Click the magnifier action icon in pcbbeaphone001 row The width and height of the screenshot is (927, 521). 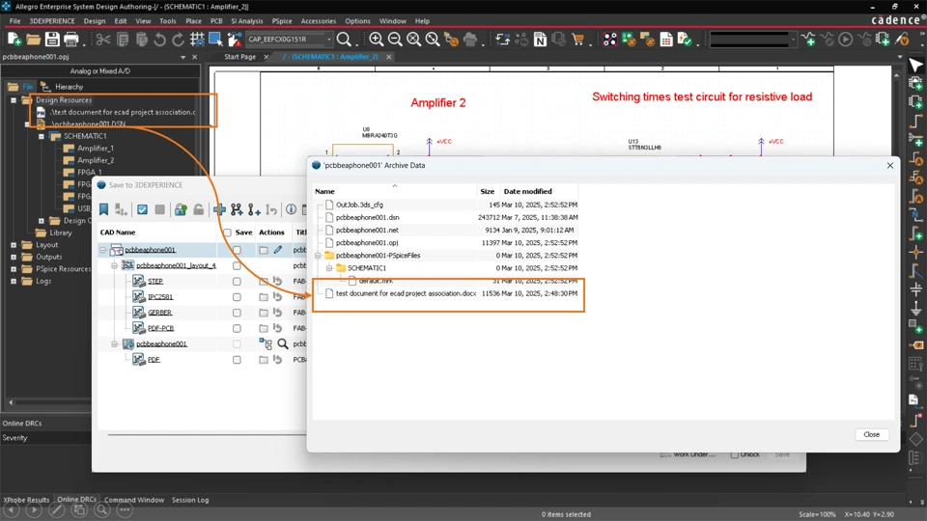(283, 343)
